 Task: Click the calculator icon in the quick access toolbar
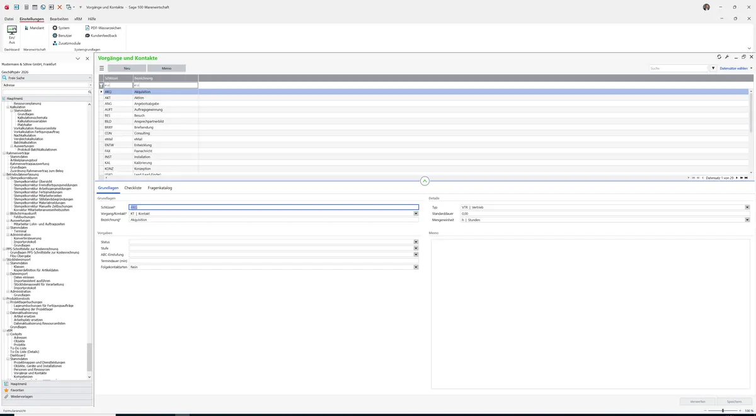tap(26, 7)
